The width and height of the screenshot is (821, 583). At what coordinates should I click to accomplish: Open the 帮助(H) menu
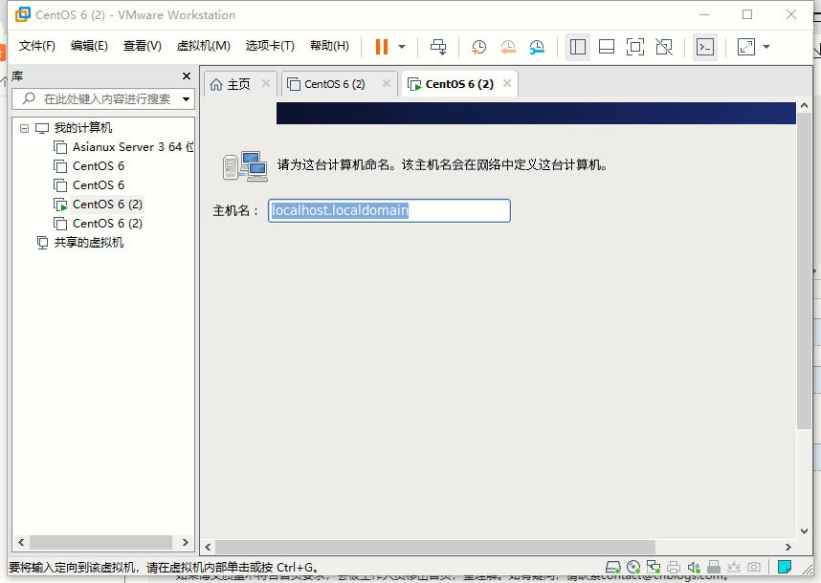coord(329,46)
